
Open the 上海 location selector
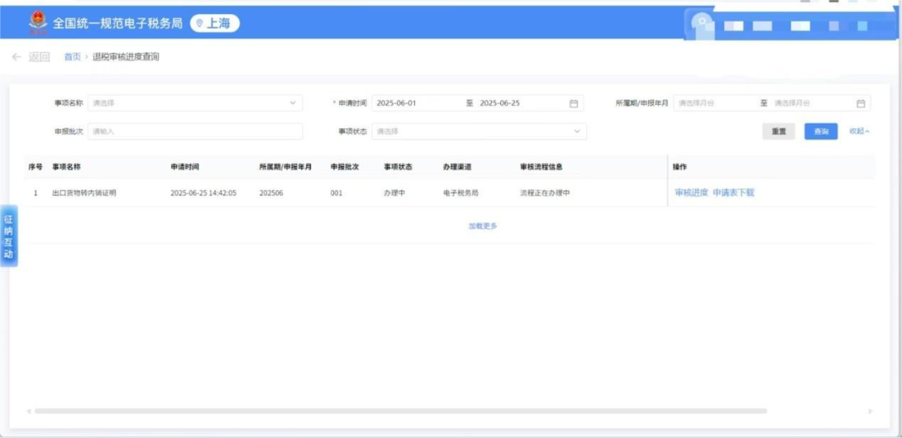pos(215,23)
